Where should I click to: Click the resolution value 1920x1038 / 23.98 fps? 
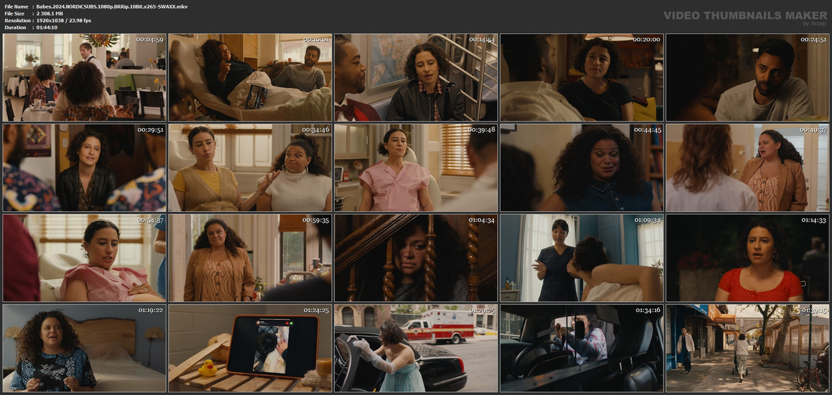pos(64,20)
